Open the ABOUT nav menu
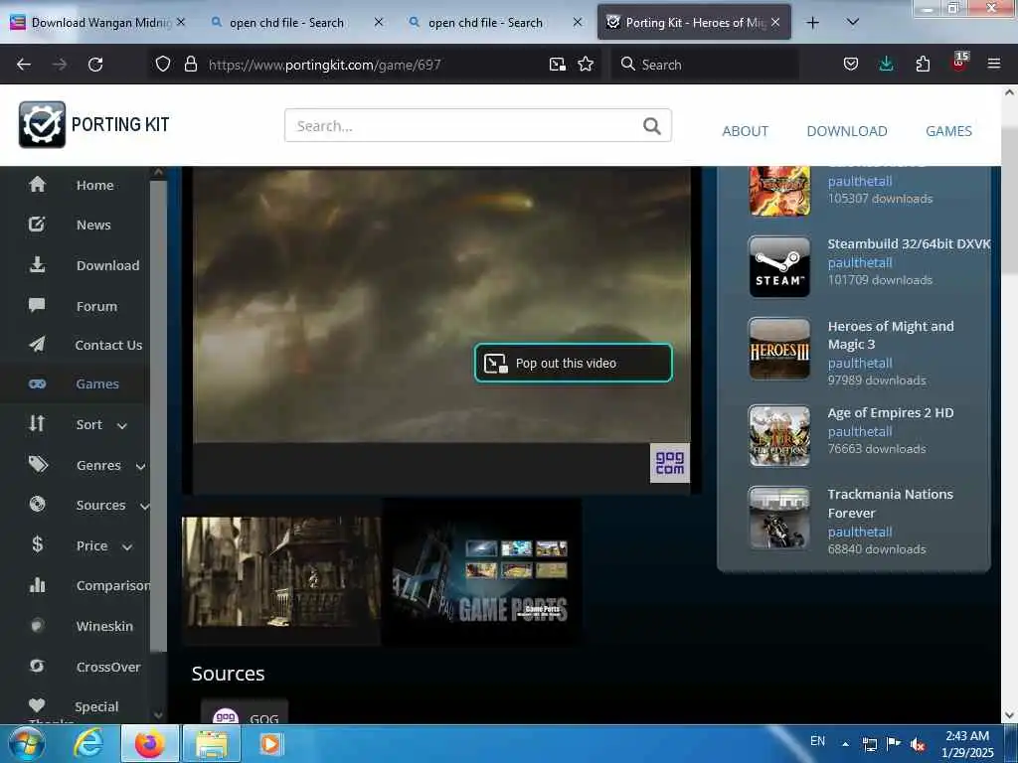This screenshot has width=1018, height=763. click(745, 131)
